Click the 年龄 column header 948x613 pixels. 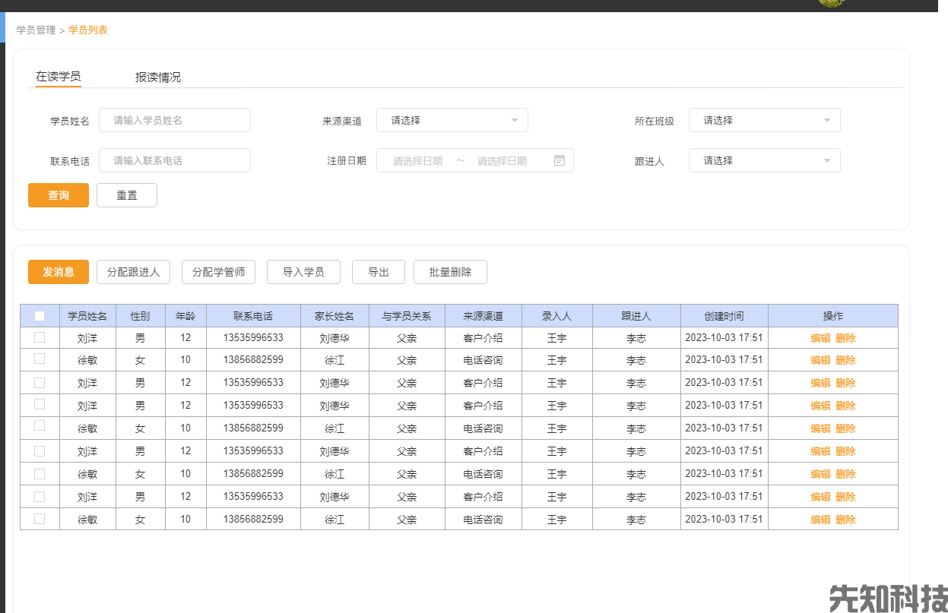(x=185, y=316)
